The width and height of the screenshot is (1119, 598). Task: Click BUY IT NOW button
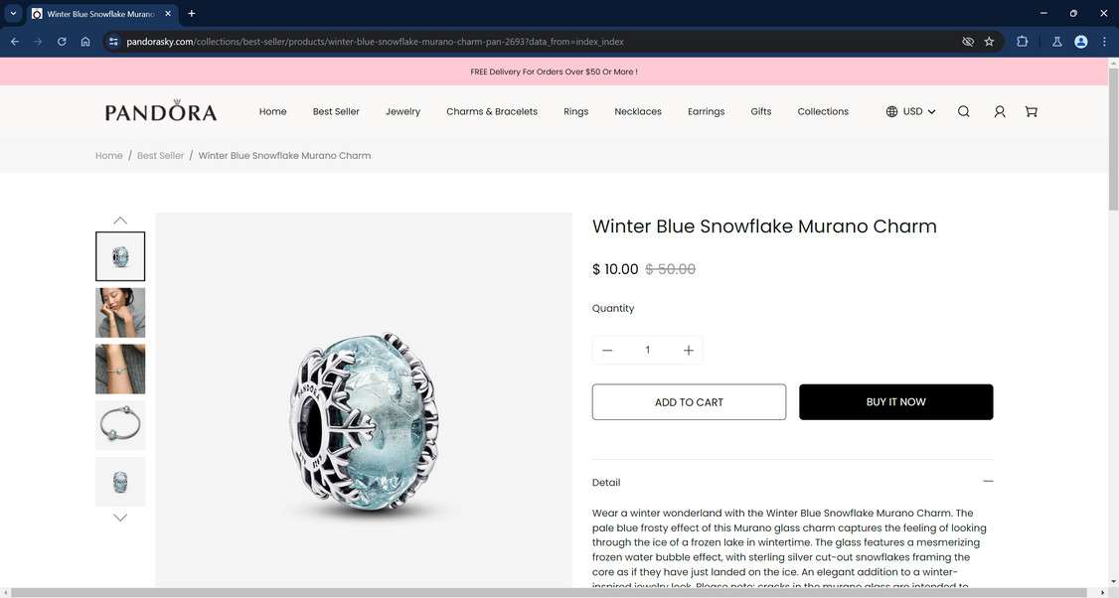coord(895,401)
